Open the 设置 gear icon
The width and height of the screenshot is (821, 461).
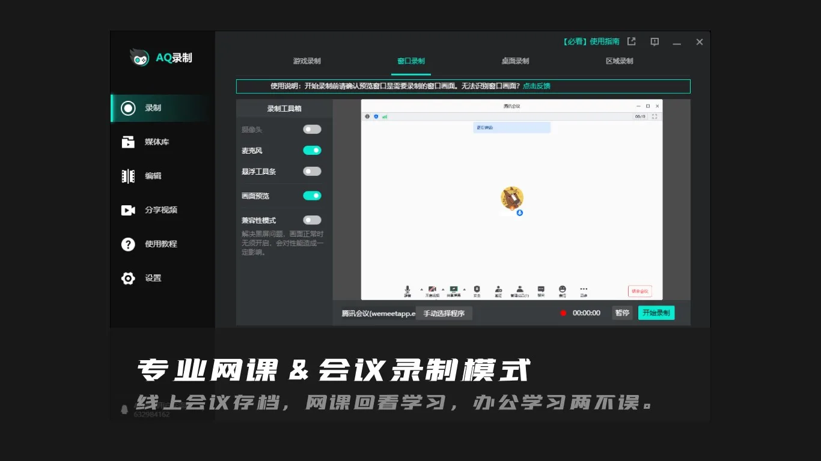click(128, 278)
